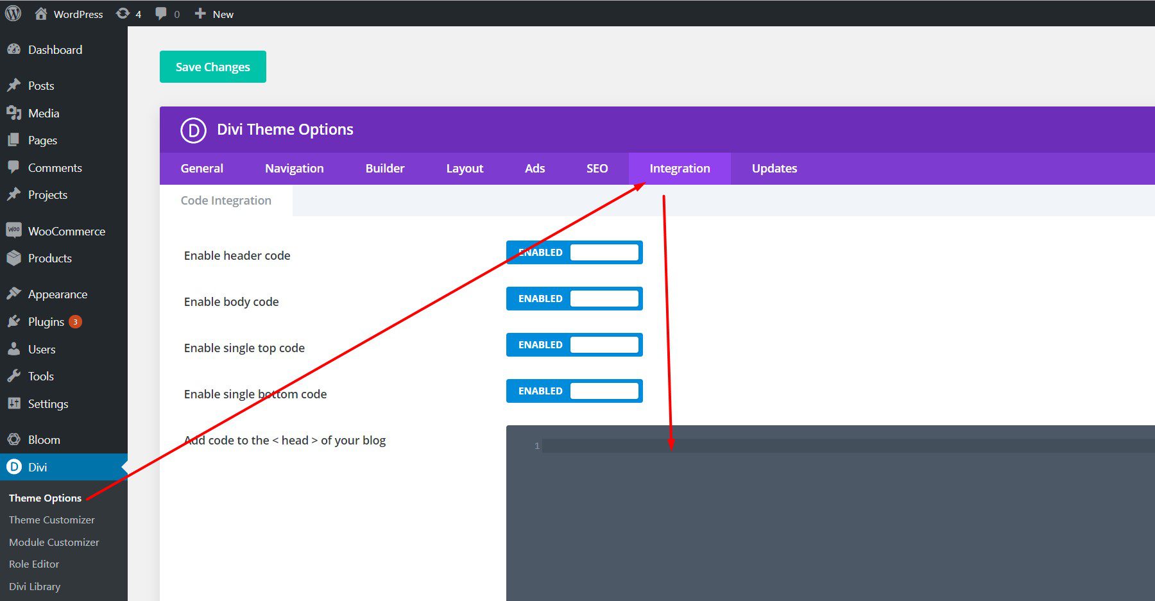Click the Save Changes button
Screen dimensions: 1155x601
tap(212, 66)
